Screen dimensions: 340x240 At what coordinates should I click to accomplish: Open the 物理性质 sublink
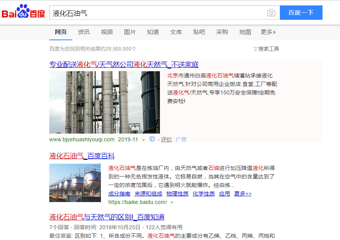click(177, 194)
